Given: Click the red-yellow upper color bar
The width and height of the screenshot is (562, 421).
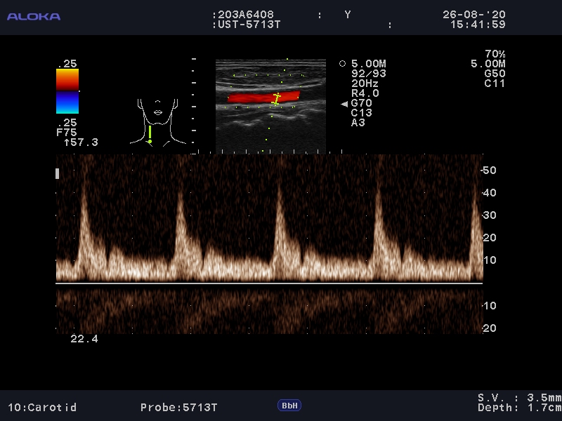Looking at the screenshot, I should pyautogui.click(x=67, y=79).
